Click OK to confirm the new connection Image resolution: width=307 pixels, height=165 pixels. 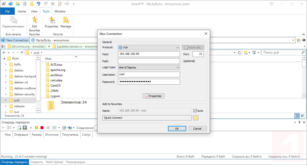click(x=177, y=128)
